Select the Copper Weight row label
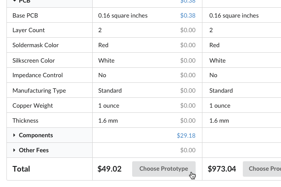The height and width of the screenshot is (187, 281). coord(33,106)
